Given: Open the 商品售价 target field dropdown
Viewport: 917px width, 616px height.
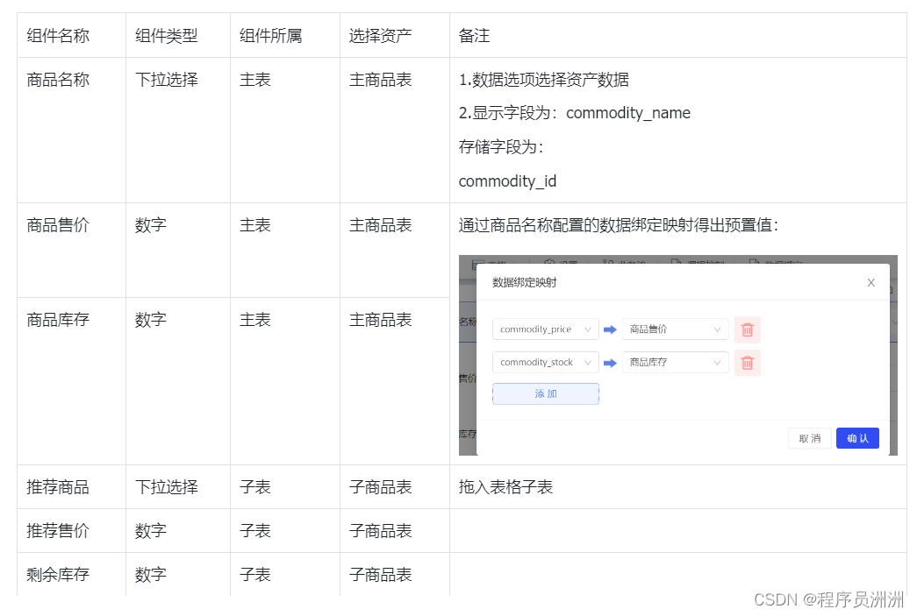Looking at the screenshot, I should tap(675, 329).
